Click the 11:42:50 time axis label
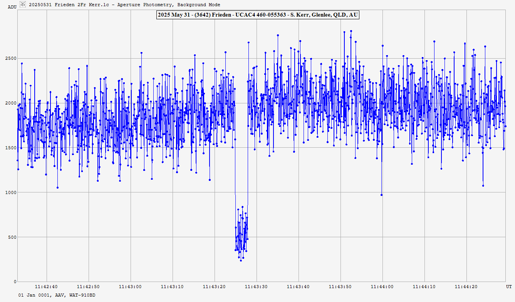515x302 pixels. pyautogui.click(x=89, y=287)
